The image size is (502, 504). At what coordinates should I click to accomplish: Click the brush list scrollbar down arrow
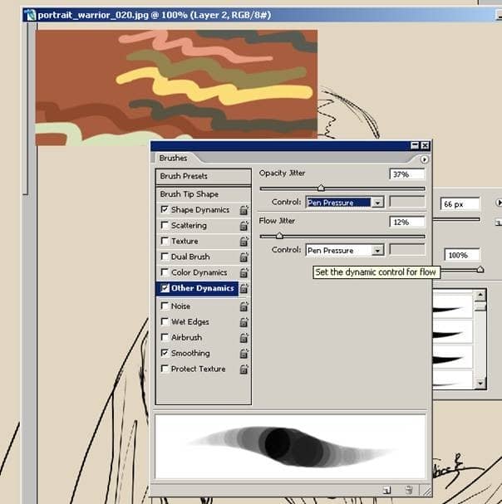pyautogui.click(x=480, y=383)
